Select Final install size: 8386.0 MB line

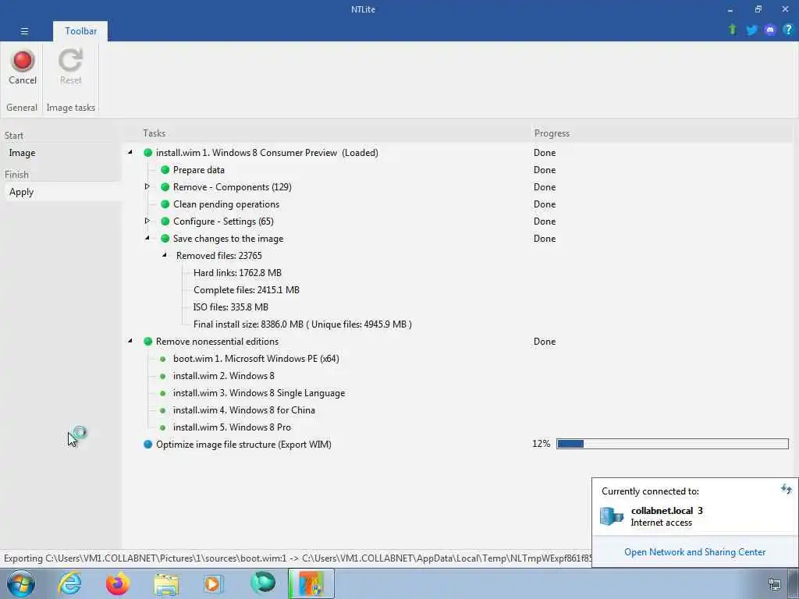tap(303, 324)
